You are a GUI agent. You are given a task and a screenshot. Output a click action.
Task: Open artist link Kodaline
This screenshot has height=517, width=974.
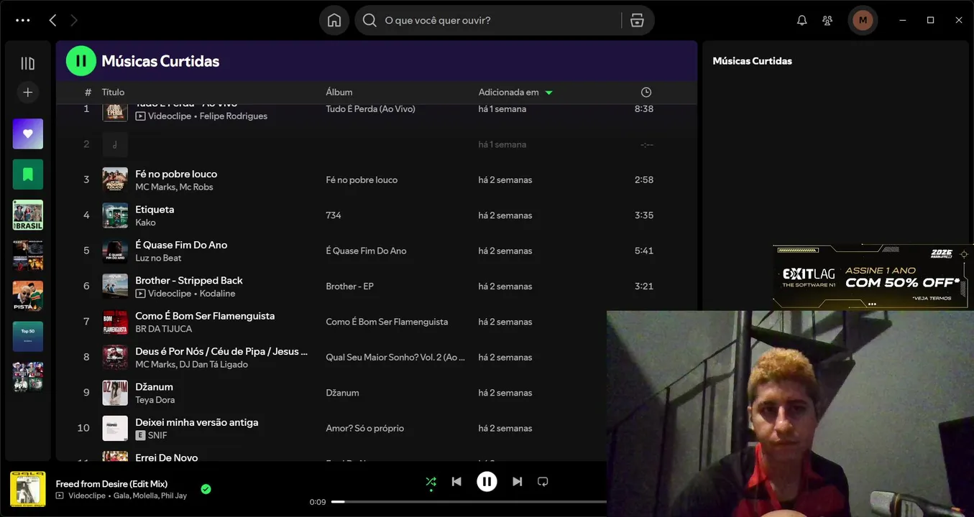click(x=218, y=294)
